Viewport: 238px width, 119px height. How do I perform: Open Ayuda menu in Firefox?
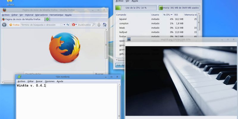tap(68, 15)
